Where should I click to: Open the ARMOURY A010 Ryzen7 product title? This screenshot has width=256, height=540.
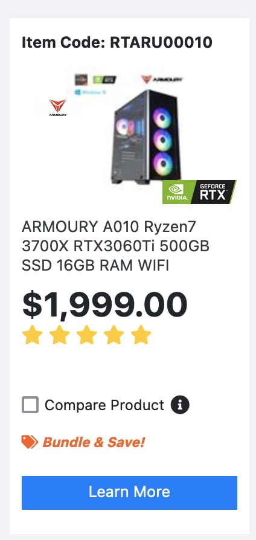point(115,246)
